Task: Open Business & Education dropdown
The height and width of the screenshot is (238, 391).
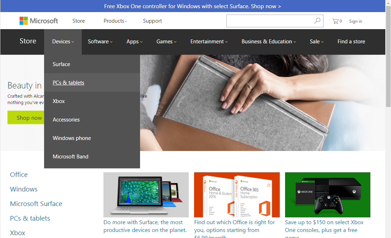Action: (268, 42)
